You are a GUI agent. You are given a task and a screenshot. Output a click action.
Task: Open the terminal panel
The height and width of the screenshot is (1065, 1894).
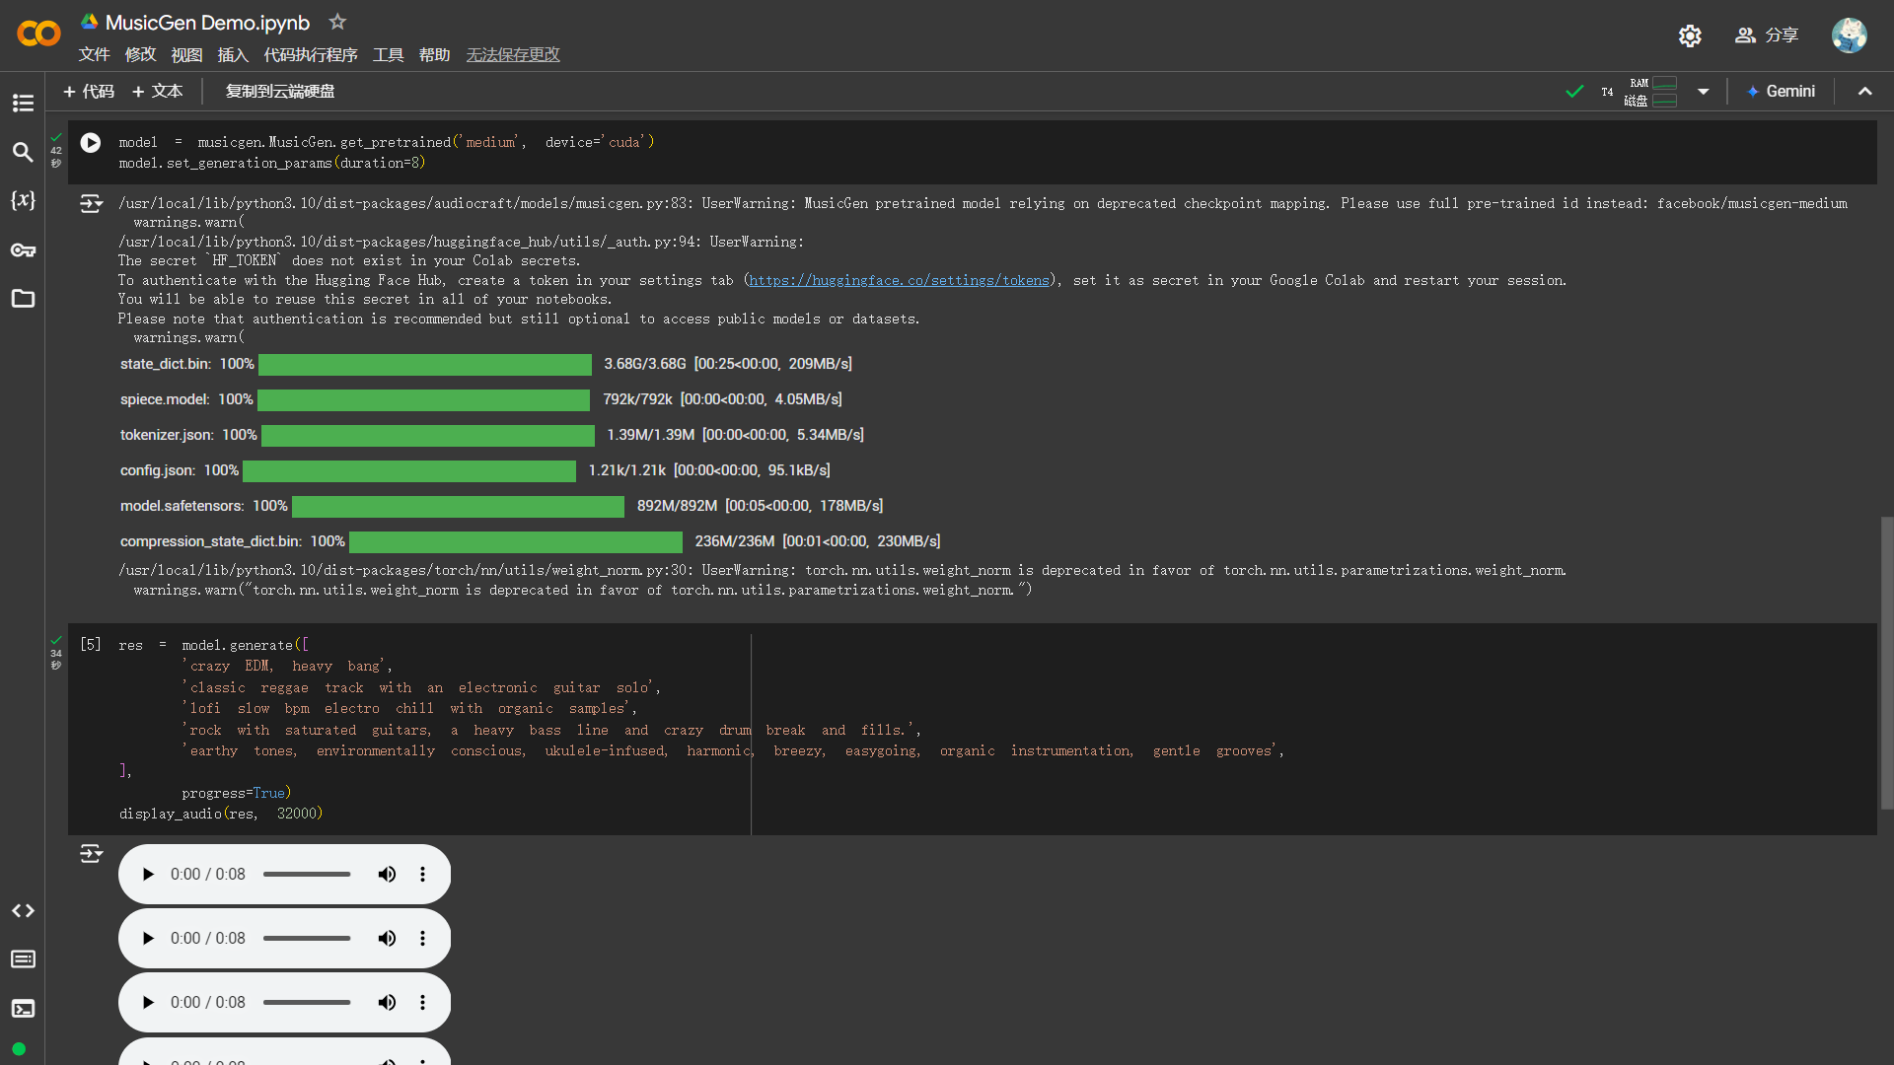(23, 1008)
